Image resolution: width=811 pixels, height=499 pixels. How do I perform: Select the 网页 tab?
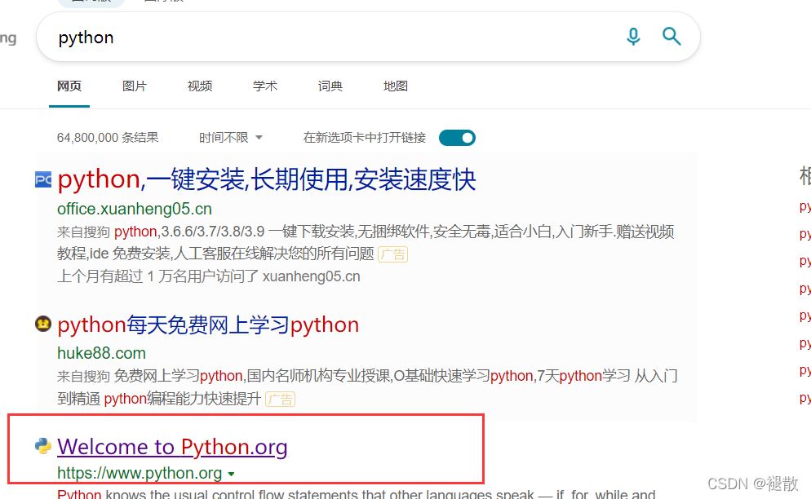coord(69,86)
